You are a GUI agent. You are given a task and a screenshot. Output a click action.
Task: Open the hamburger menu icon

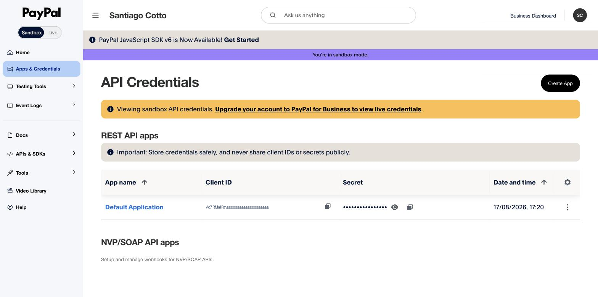point(95,15)
